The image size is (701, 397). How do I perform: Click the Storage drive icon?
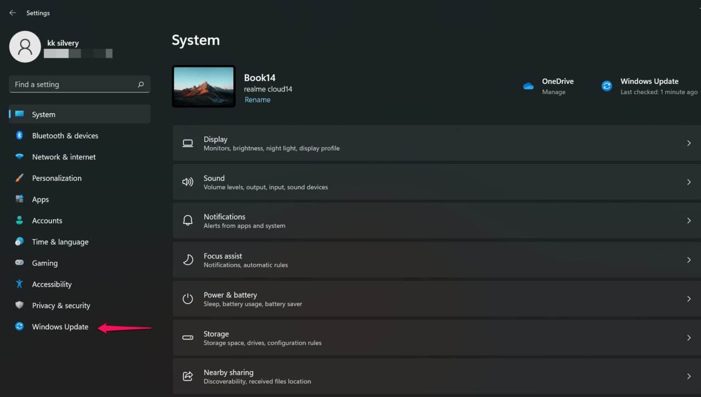point(188,337)
